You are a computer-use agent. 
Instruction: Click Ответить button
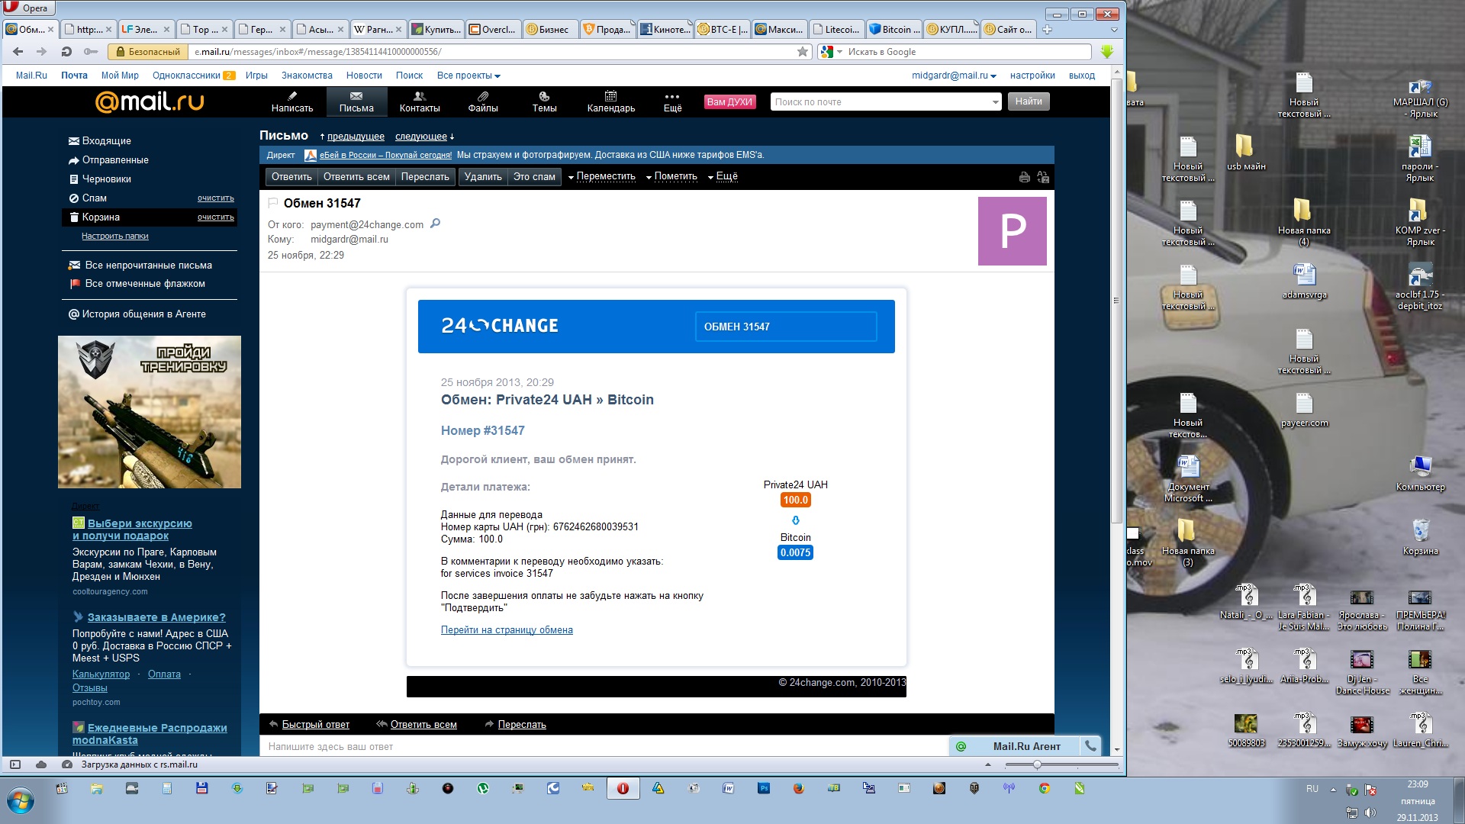291,176
